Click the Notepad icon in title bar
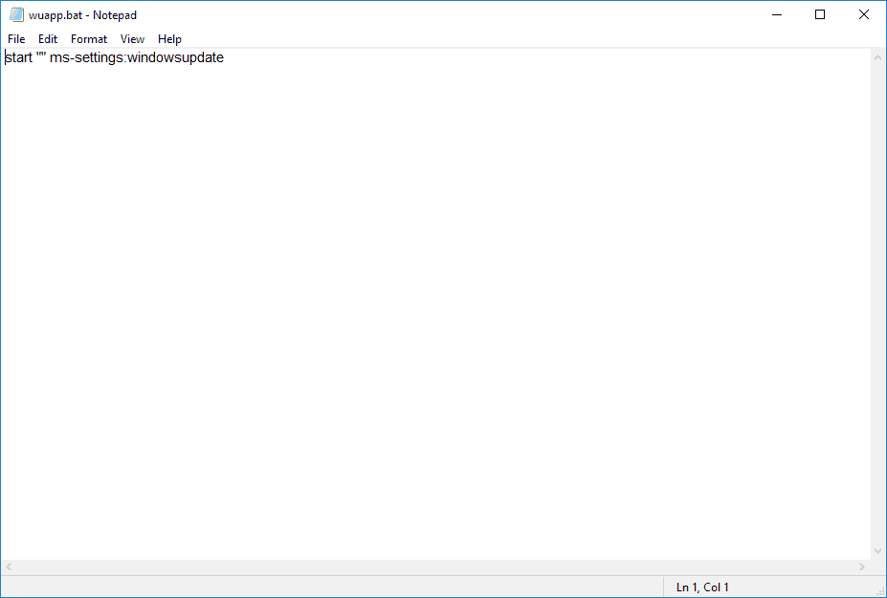887x598 pixels. click(16, 15)
